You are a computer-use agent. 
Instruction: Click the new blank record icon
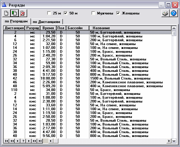tap(6, 13)
